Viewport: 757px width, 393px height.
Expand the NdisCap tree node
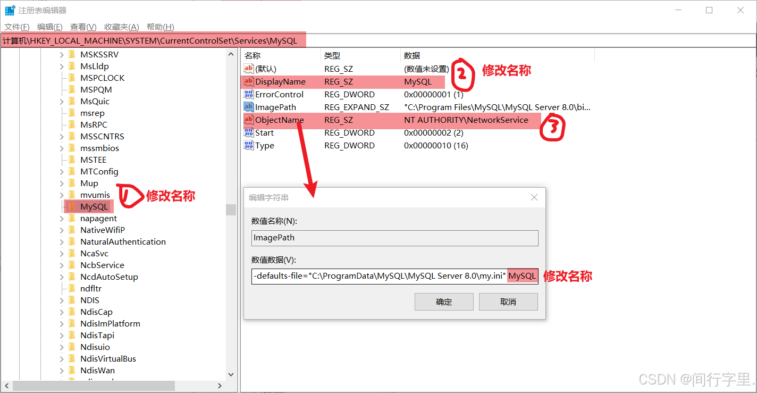(x=61, y=312)
